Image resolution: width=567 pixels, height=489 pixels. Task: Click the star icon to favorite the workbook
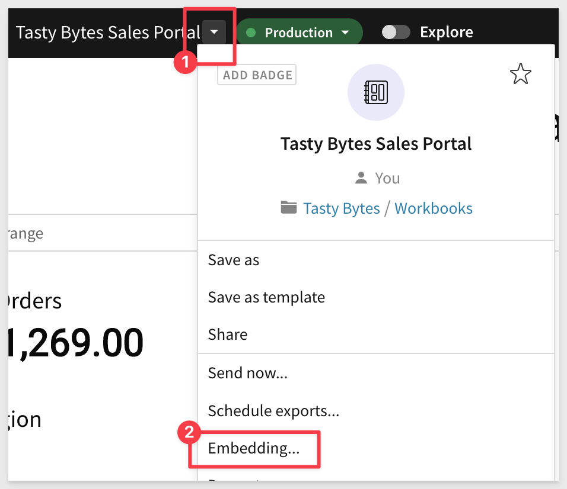tap(520, 75)
